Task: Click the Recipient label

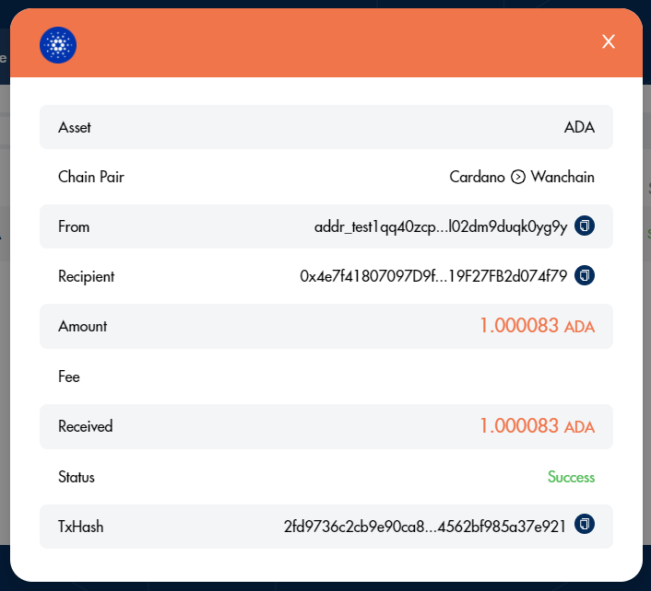Action: click(x=87, y=276)
